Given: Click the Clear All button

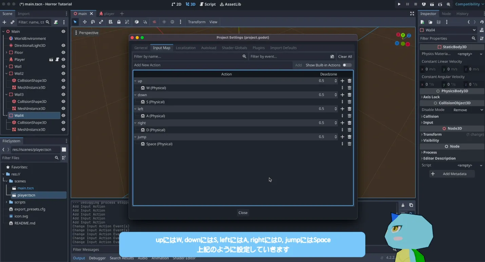Looking at the screenshot, I should (x=345, y=57).
